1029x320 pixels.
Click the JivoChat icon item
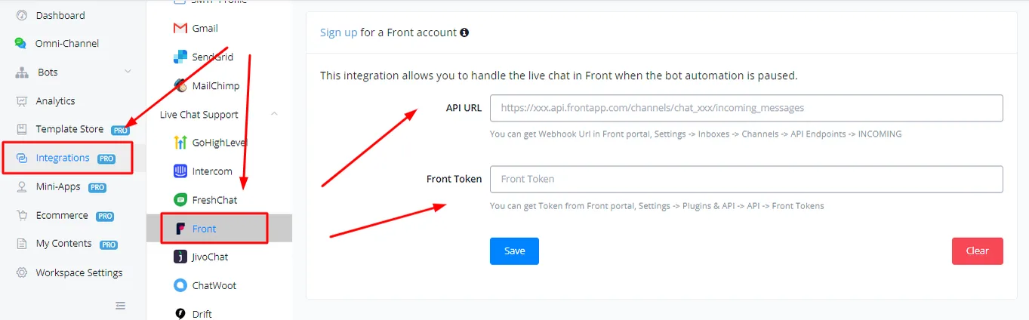[180, 257]
